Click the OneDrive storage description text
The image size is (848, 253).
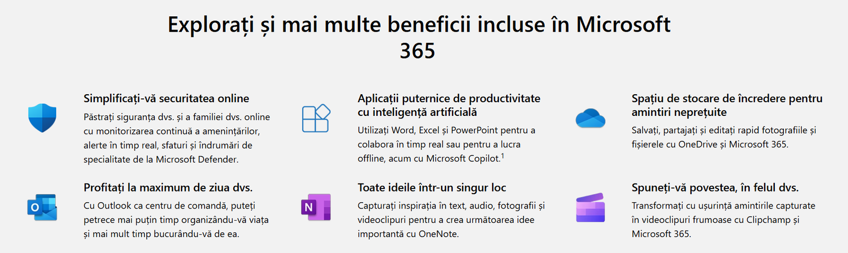(x=724, y=137)
